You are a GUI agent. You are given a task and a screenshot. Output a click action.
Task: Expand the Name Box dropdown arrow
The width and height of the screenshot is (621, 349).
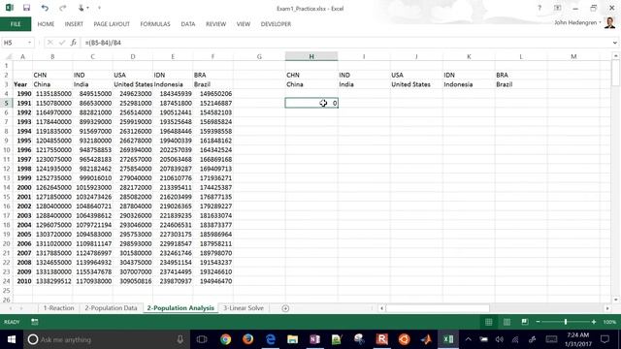point(29,43)
